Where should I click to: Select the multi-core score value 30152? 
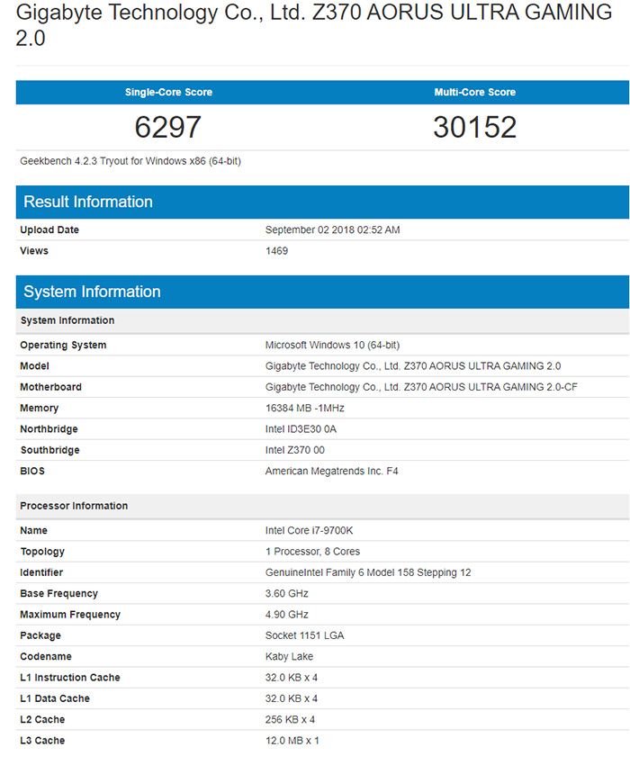pyautogui.click(x=475, y=127)
